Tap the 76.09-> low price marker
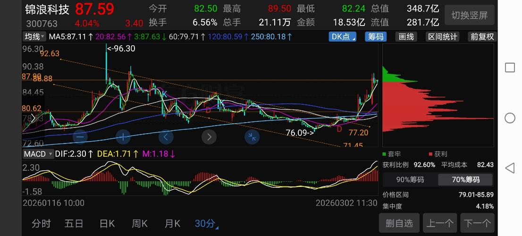522x236 pixels. pos(300,133)
